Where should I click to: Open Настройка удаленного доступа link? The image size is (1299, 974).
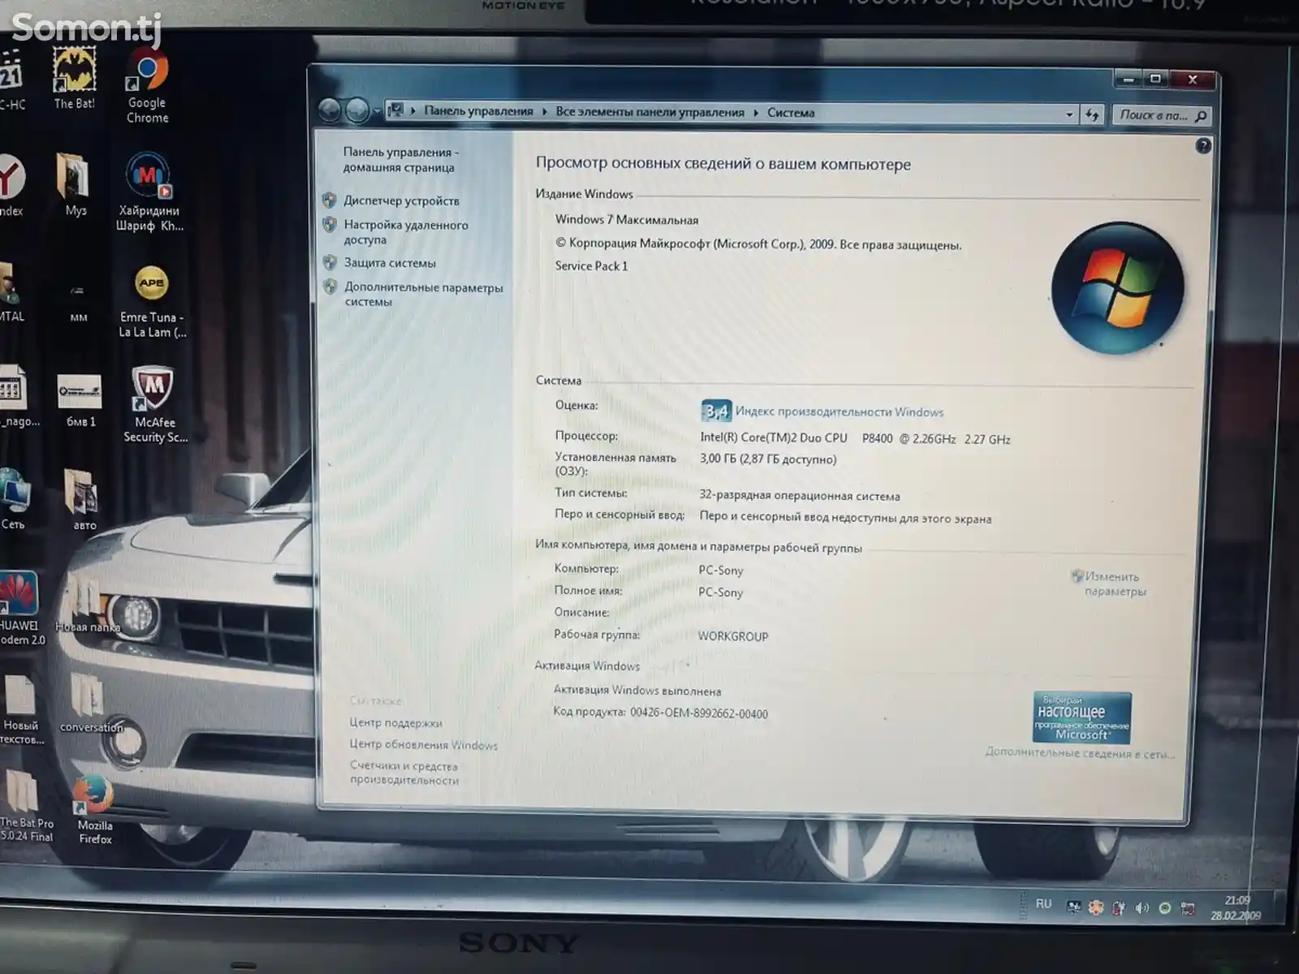pos(405,232)
